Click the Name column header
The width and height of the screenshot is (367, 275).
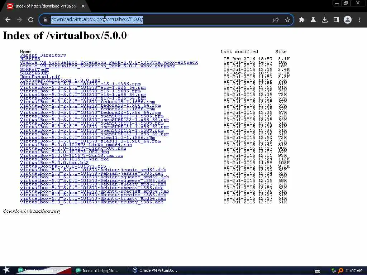(26, 52)
